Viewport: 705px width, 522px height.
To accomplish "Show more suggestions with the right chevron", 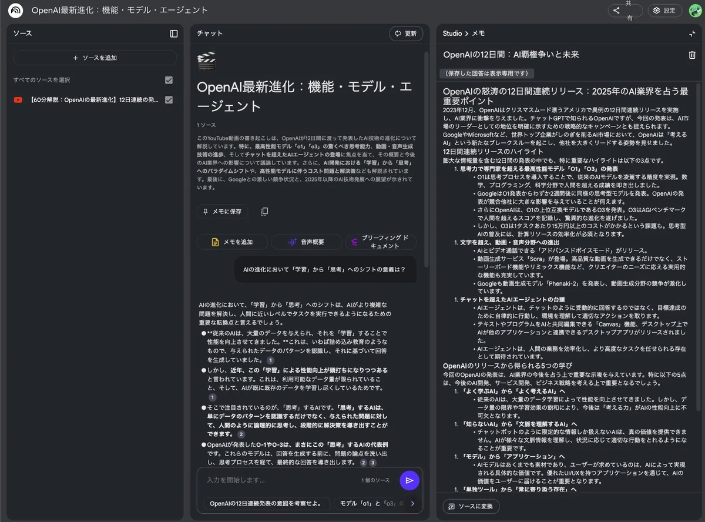I will coord(412,503).
